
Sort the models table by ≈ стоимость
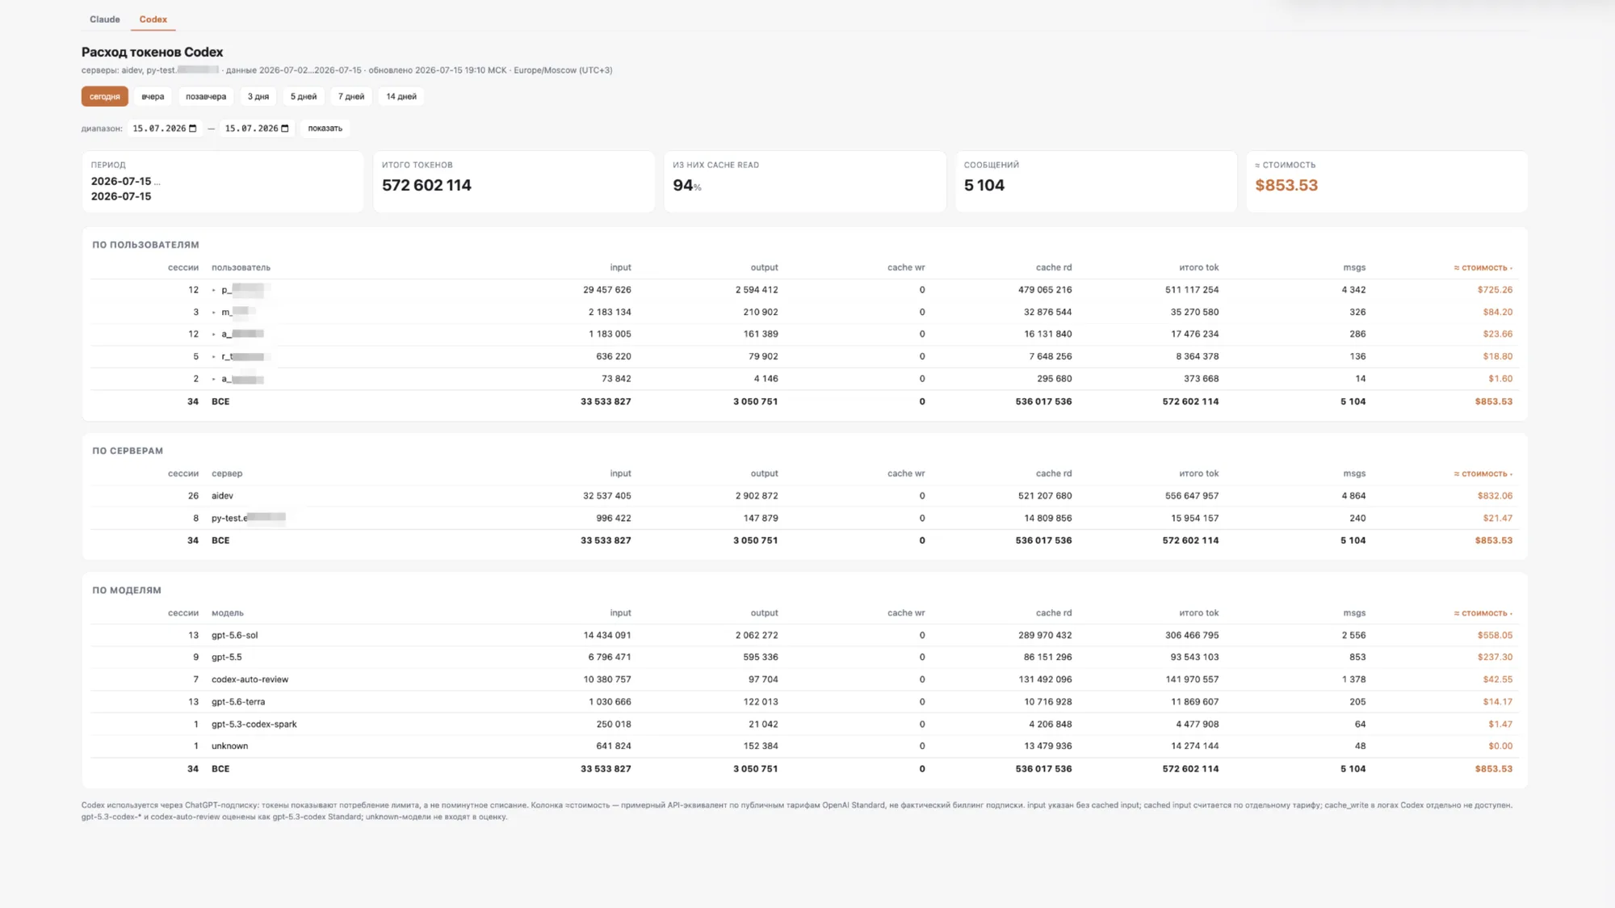[1483, 613]
